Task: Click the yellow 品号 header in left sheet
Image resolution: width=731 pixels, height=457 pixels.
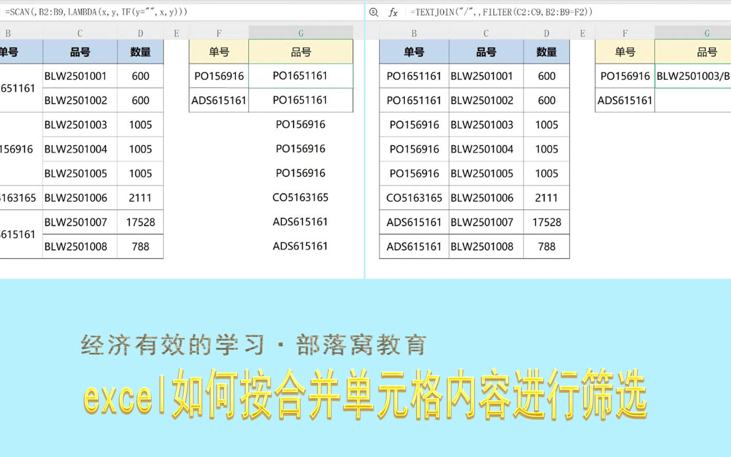Action: (301, 52)
